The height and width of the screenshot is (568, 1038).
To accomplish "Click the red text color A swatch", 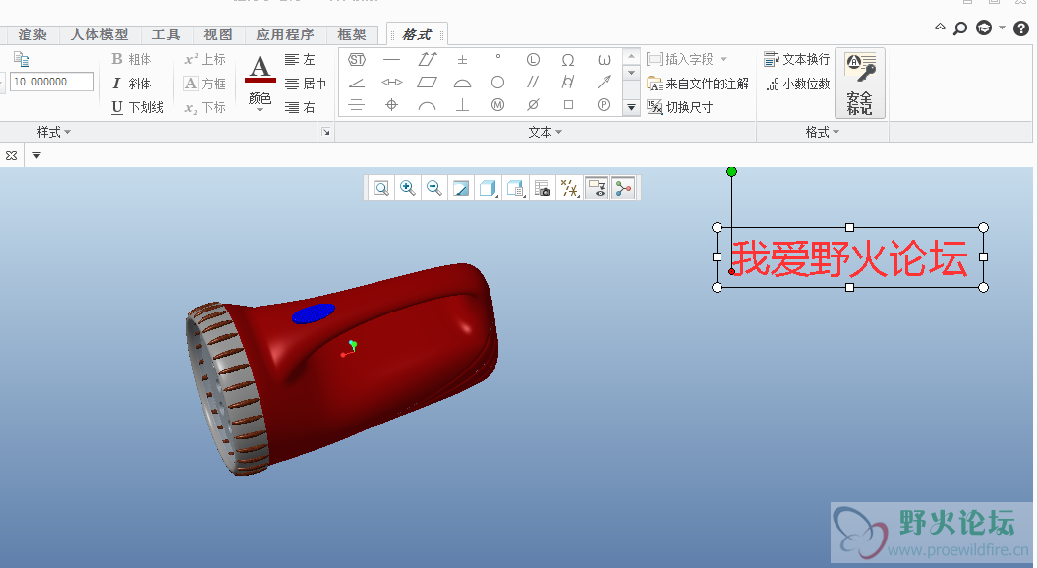I will [x=260, y=68].
